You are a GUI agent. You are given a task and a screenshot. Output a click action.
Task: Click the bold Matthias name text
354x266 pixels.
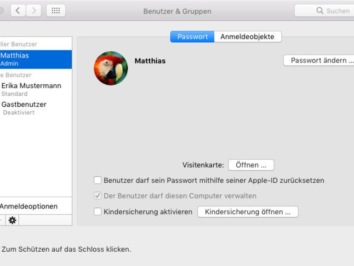click(x=150, y=61)
